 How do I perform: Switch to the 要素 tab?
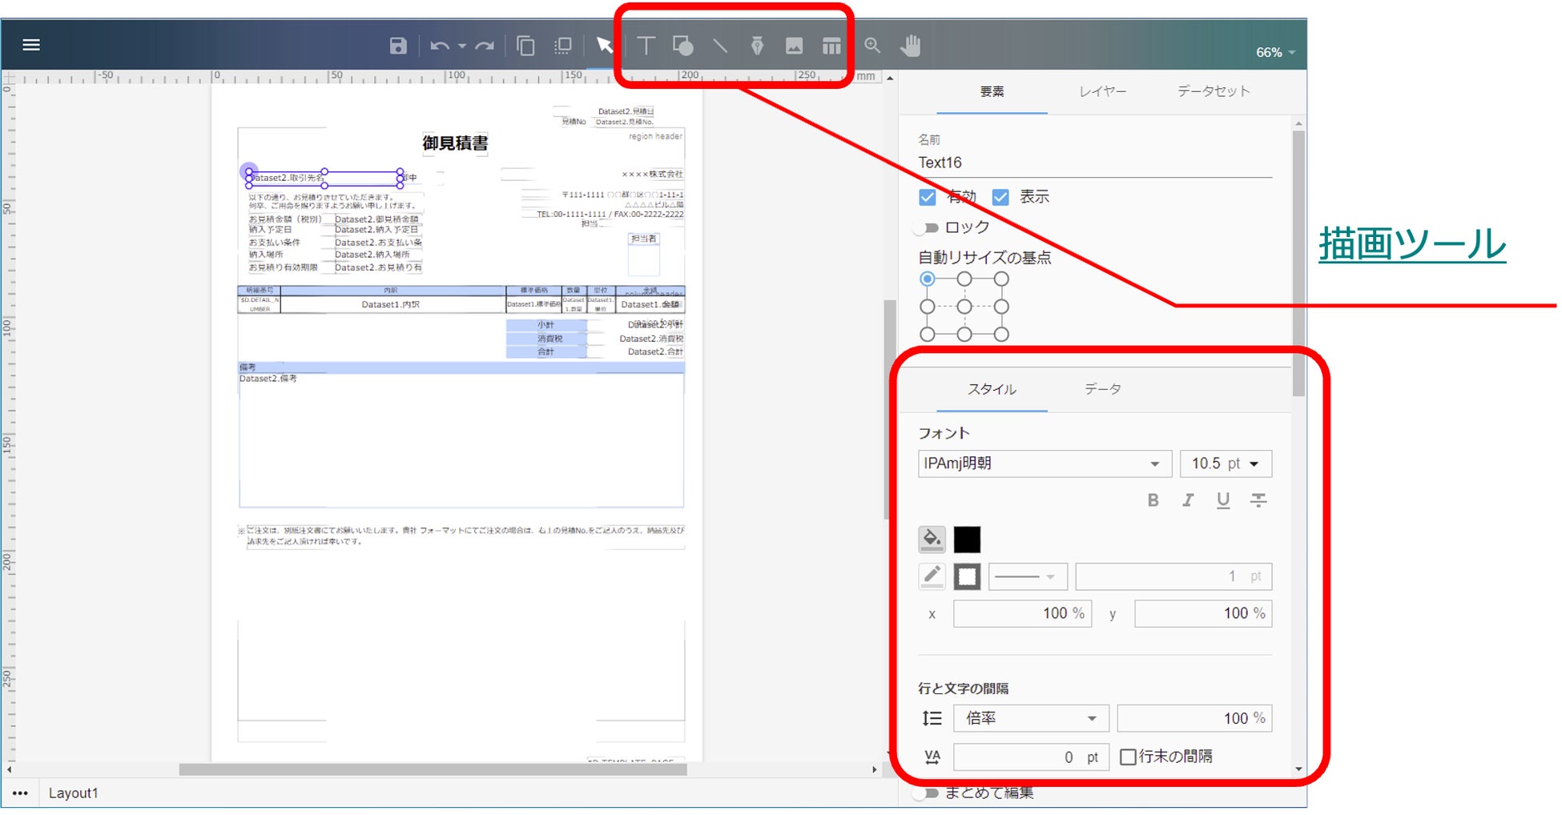[x=992, y=91]
